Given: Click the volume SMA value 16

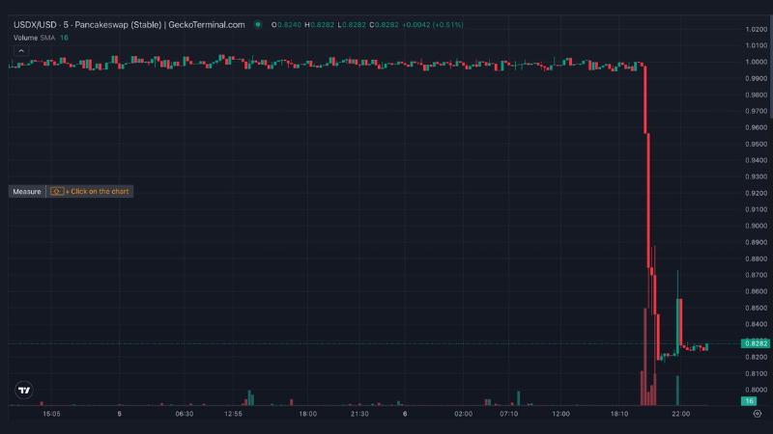Looking at the screenshot, I should 64,38.
